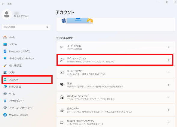Click the Bluetooth icon in sidebar

(5, 51)
